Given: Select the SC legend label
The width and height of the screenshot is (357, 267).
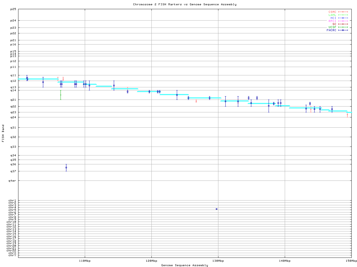Looking at the screenshot, I should tap(334, 24).
